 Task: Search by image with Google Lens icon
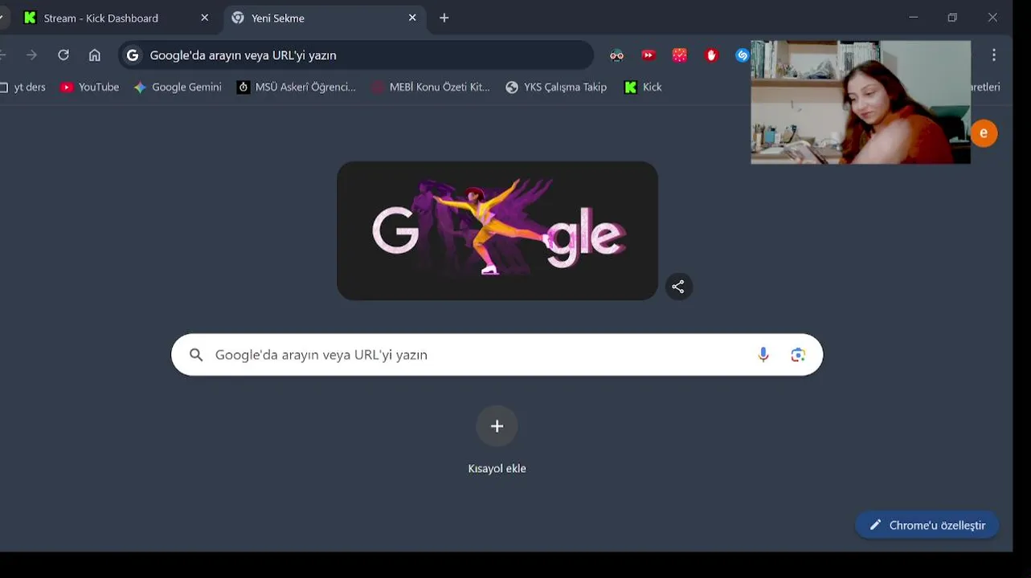click(798, 355)
